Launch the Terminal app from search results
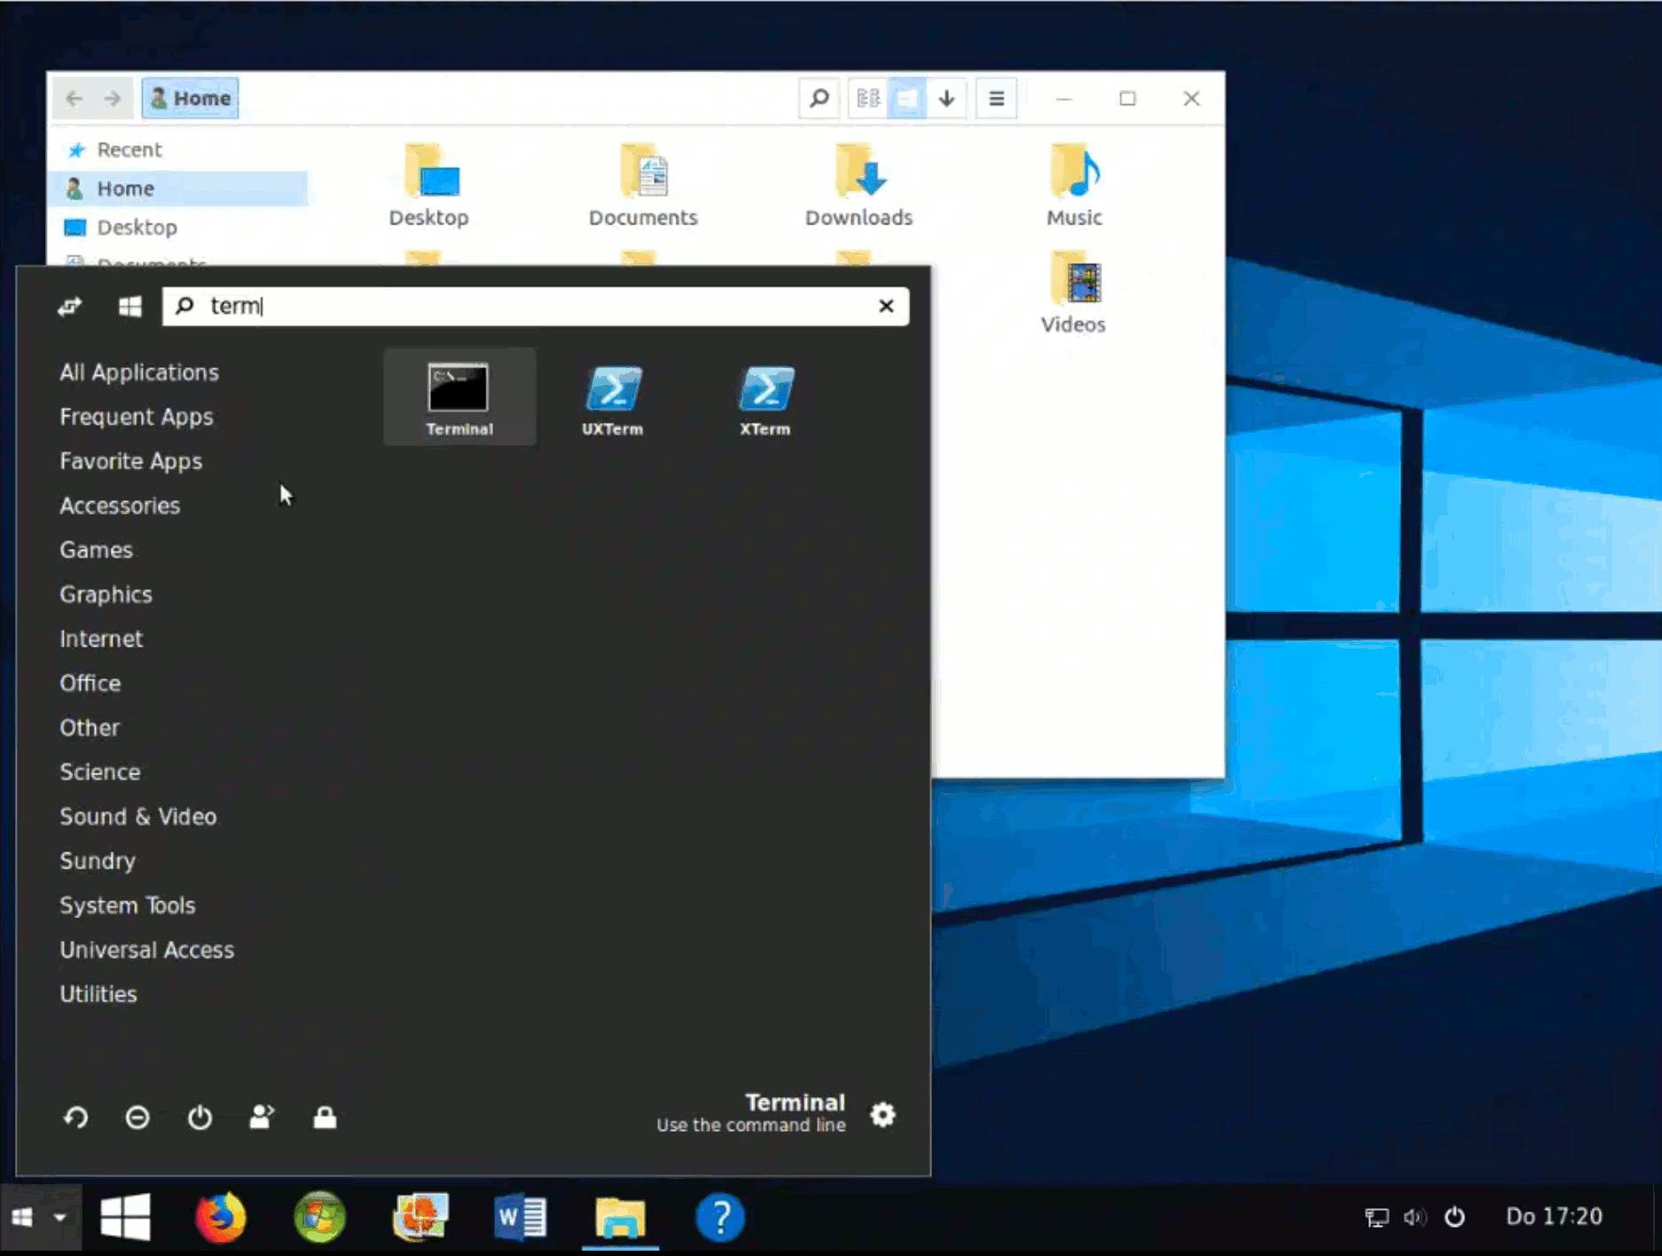The width and height of the screenshot is (1662, 1256). click(459, 396)
